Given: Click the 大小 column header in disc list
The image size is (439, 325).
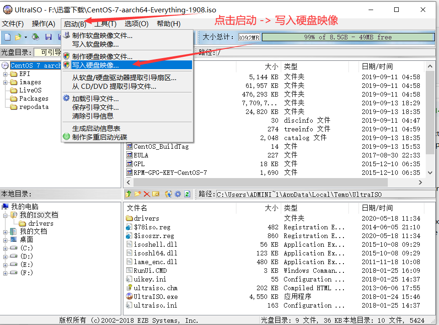Looking at the screenshot, I should tap(259, 66).
